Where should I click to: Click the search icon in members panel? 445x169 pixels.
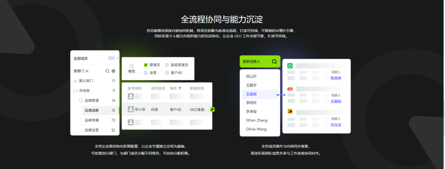coord(108,71)
